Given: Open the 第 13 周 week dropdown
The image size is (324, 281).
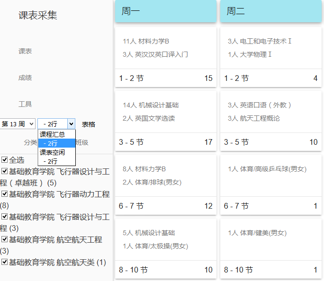Looking at the screenshot, I should pyautogui.click(x=18, y=124).
